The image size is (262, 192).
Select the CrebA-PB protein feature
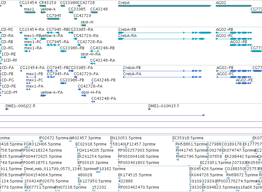(x=163, y=71)
